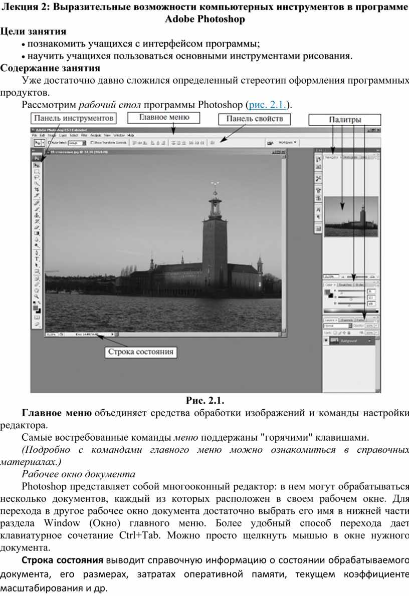The width and height of the screenshot is (409, 596).
Task: Select the Brush tool
Action: point(37,208)
